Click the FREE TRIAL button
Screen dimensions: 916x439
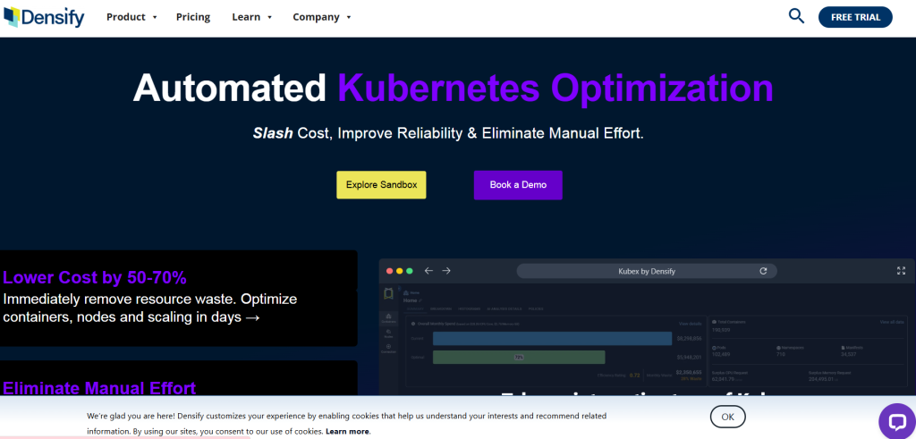(x=855, y=17)
